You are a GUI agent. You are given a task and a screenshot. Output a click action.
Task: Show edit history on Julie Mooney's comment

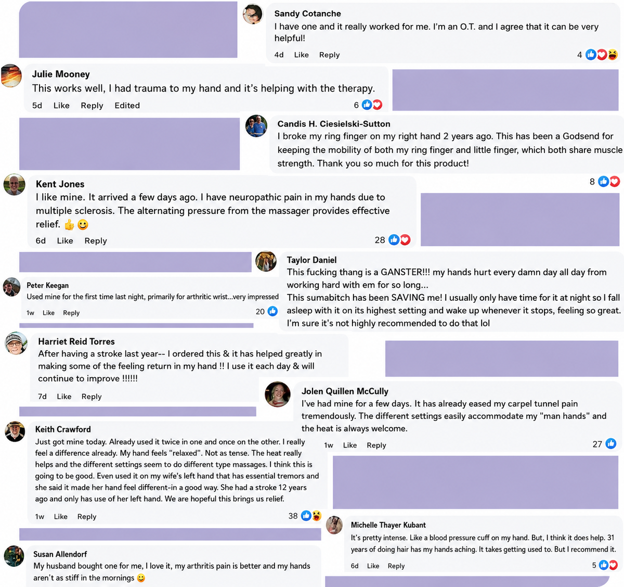click(x=127, y=105)
